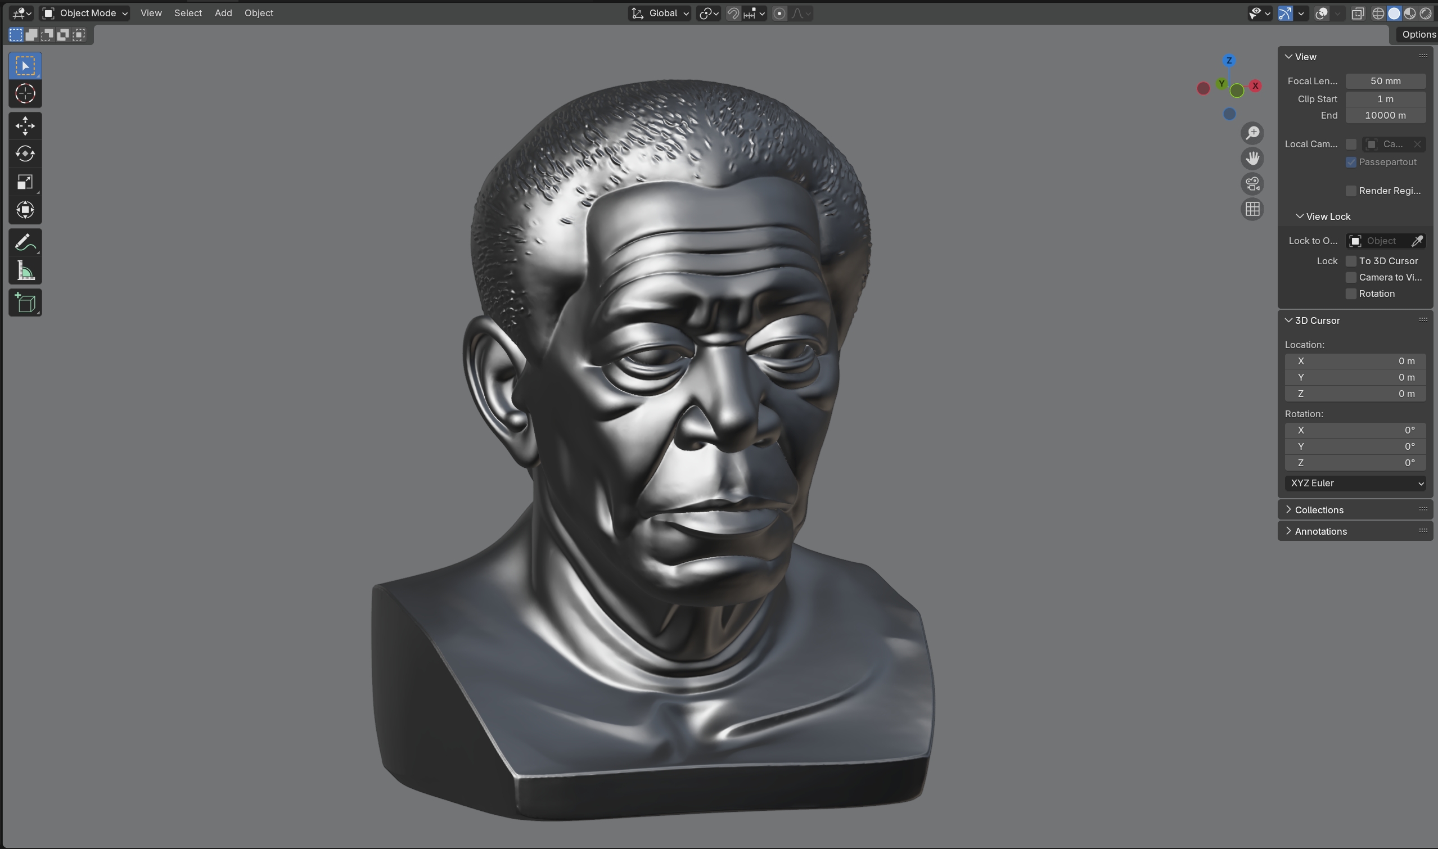Viewport: 1438px width, 849px height.
Task: Select the Move tool
Action: click(25, 126)
